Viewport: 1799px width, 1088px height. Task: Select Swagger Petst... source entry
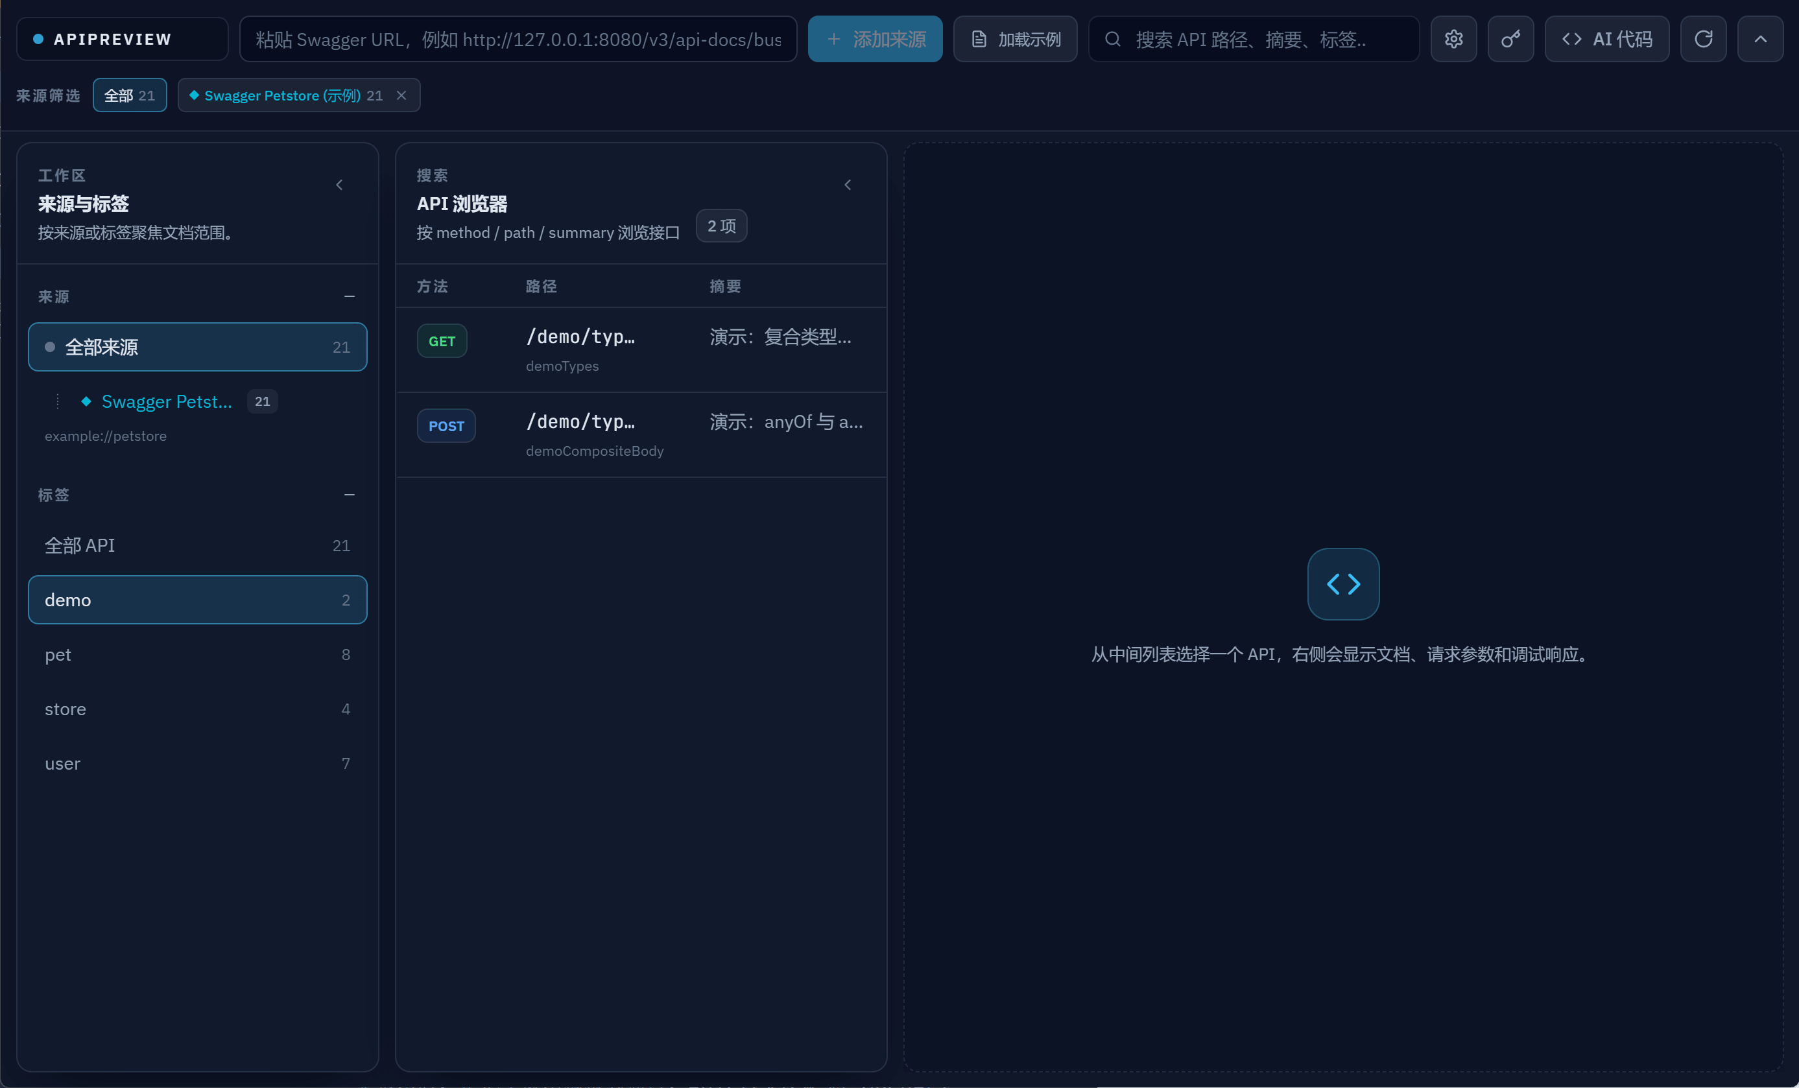coord(167,401)
